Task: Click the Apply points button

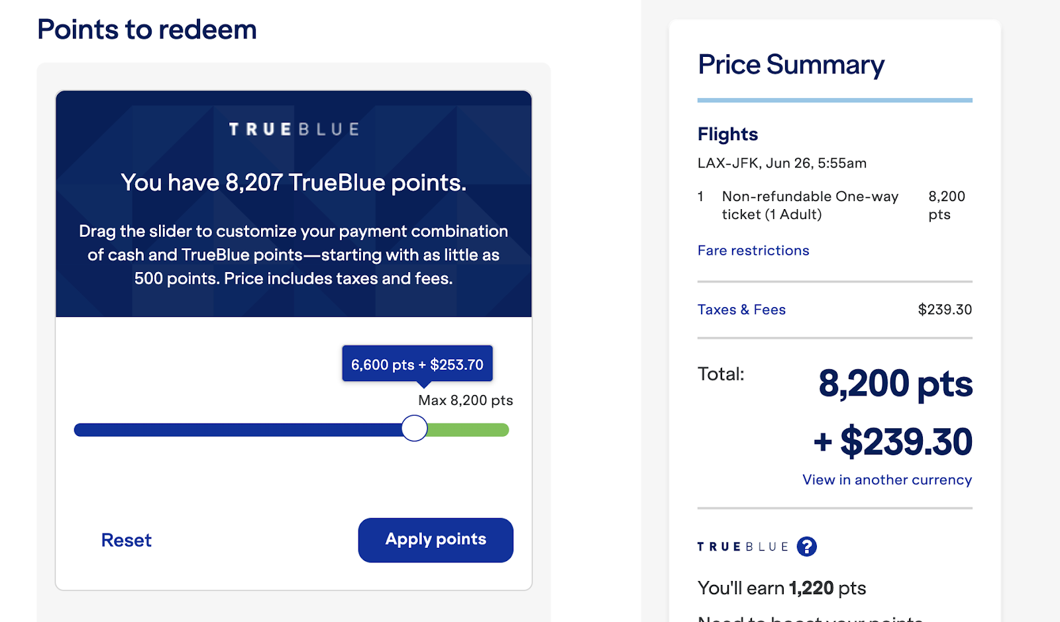Action: pos(436,540)
